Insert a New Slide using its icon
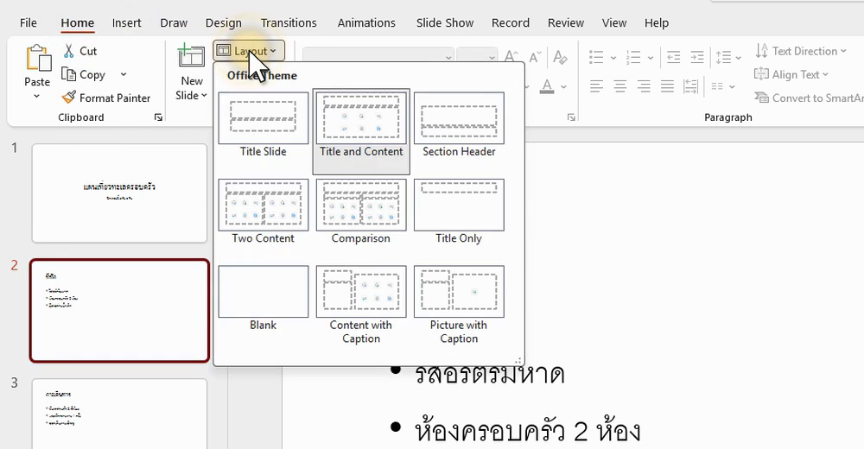The height and width of the screenshot is (449, 864). pos(191,57)
